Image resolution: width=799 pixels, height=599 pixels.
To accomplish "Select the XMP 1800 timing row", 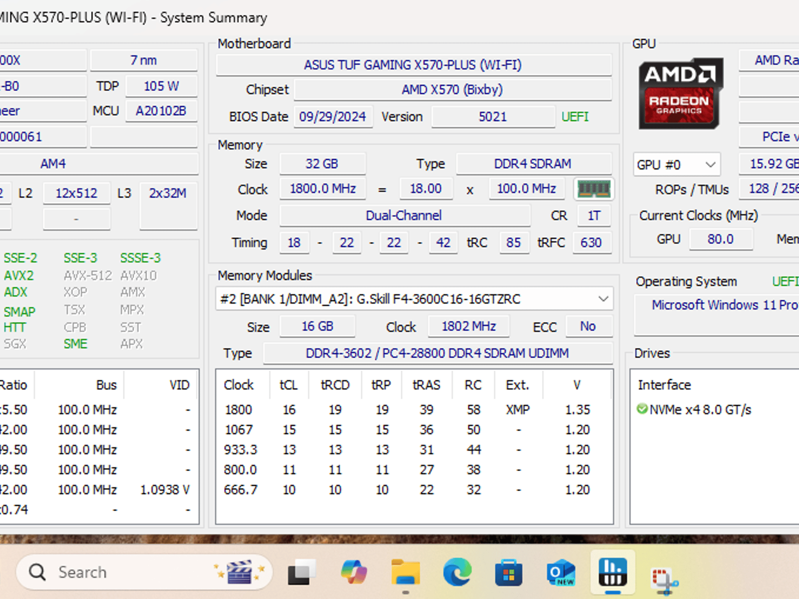I will pos(414,409).
